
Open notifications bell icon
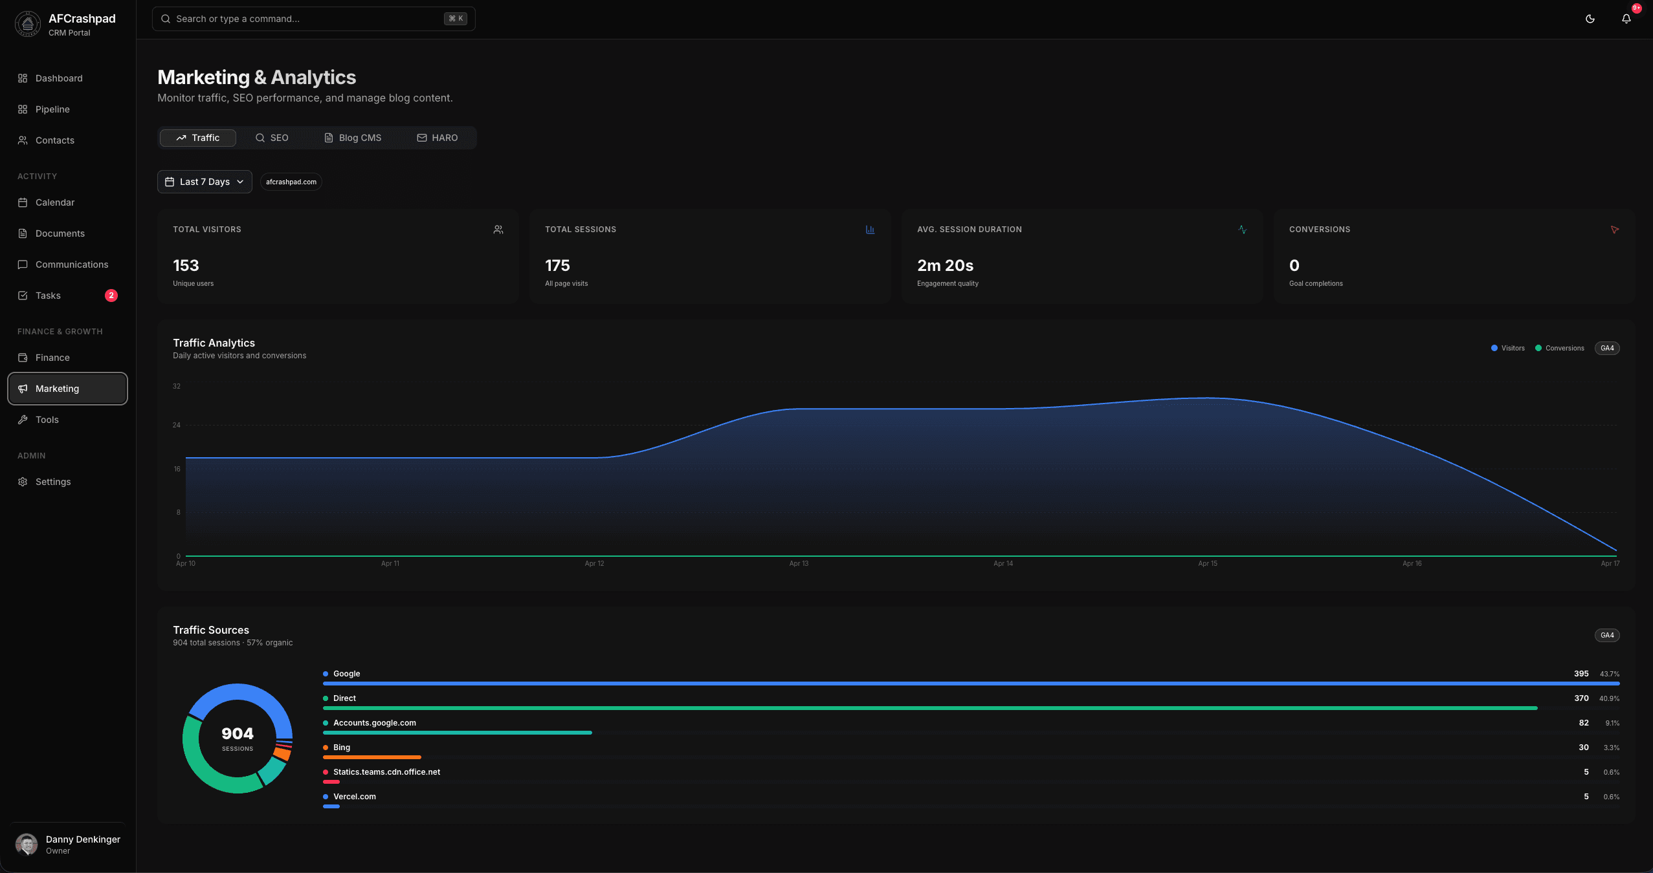pos(1626,19)
